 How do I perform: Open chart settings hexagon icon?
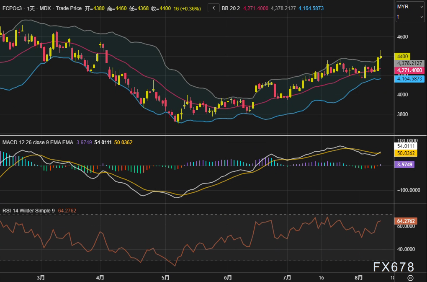(x=410, y=278)
